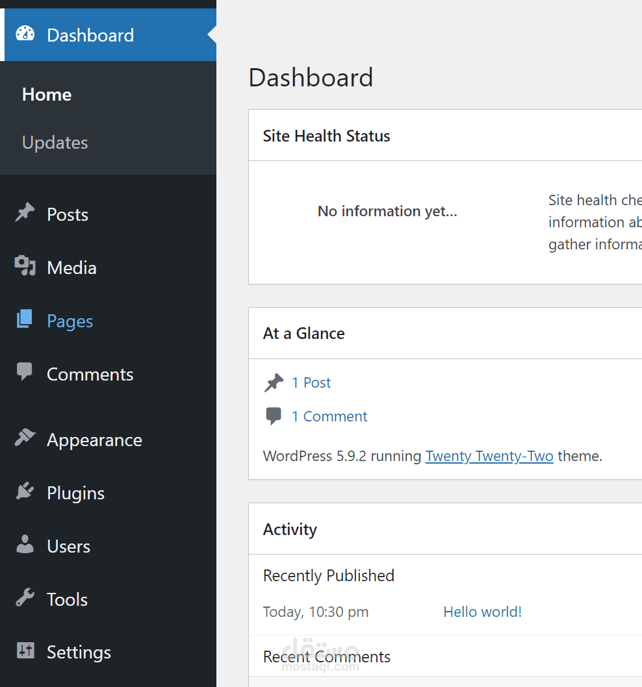Click the Site Health Status widget header

(445, 135)
